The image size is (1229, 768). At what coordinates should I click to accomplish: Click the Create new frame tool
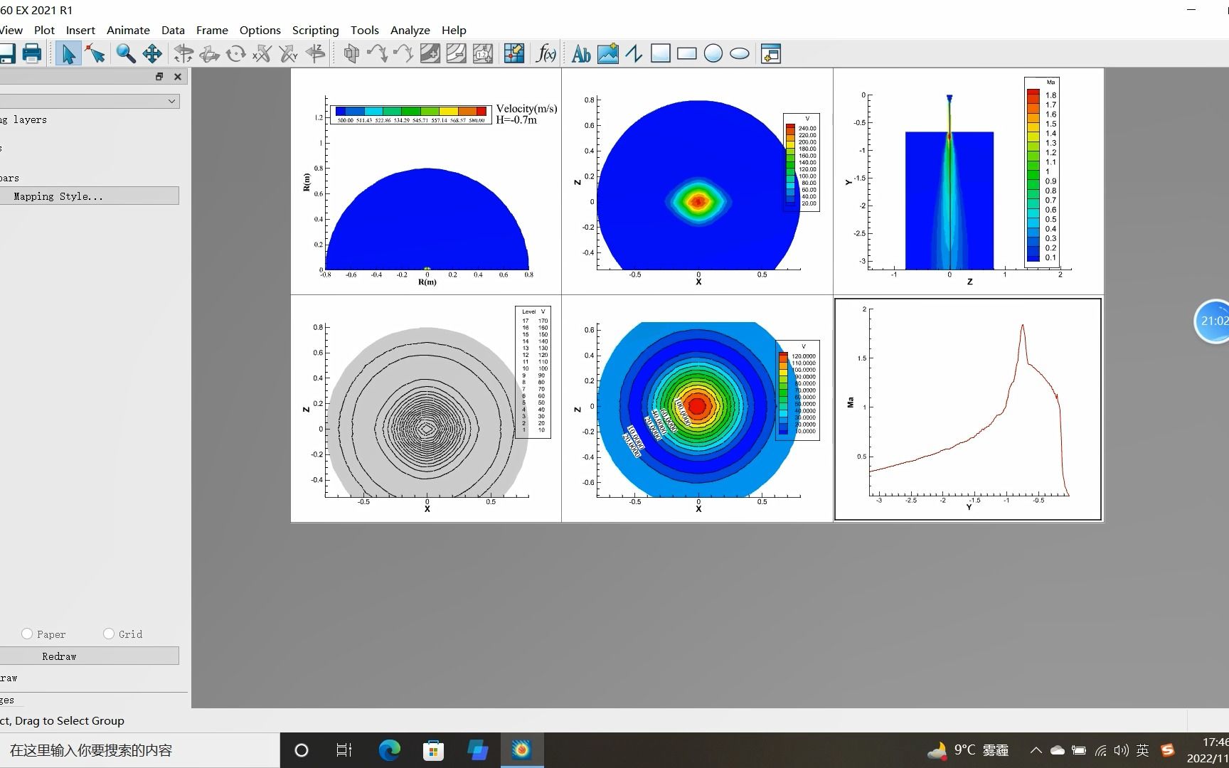(x=770, y=54)
